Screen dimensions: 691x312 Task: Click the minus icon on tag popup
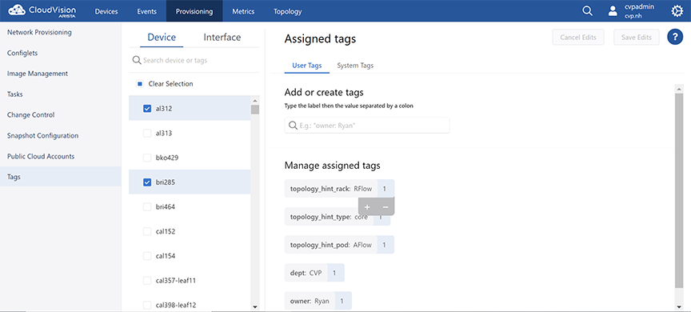point(385,206)
